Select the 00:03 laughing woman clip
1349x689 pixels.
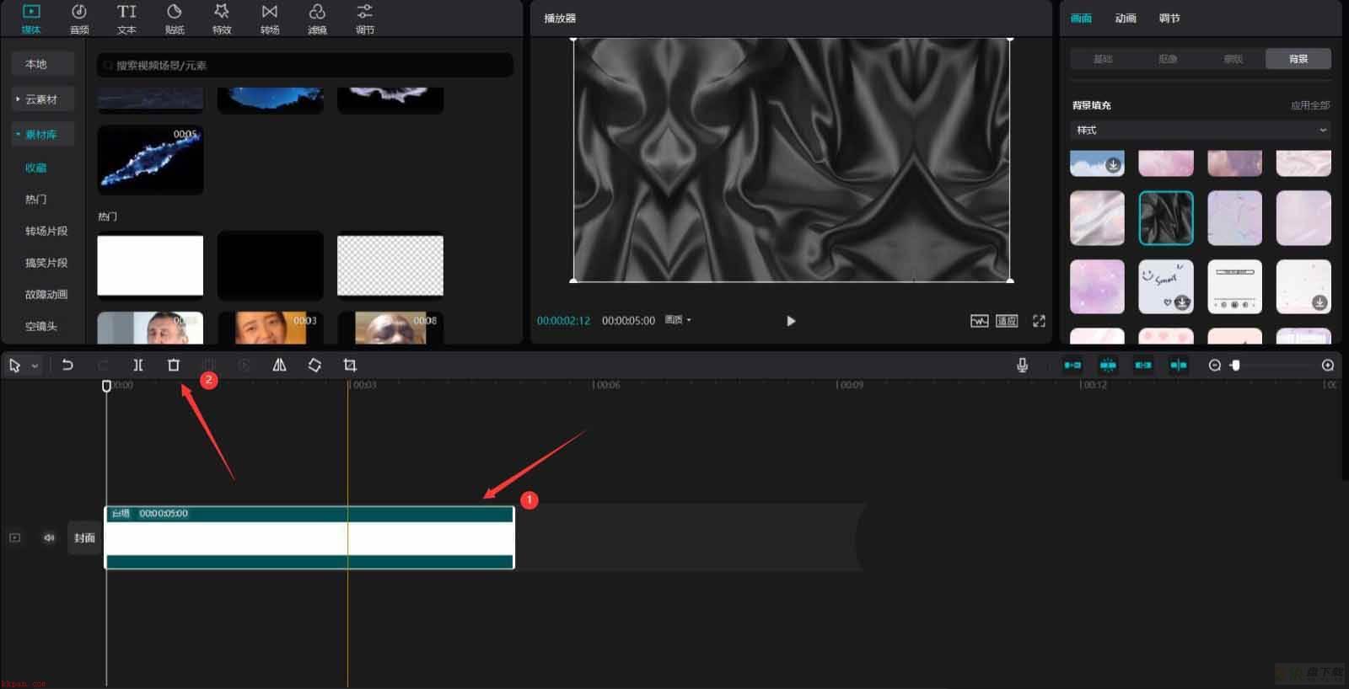[x=271, y=328]
